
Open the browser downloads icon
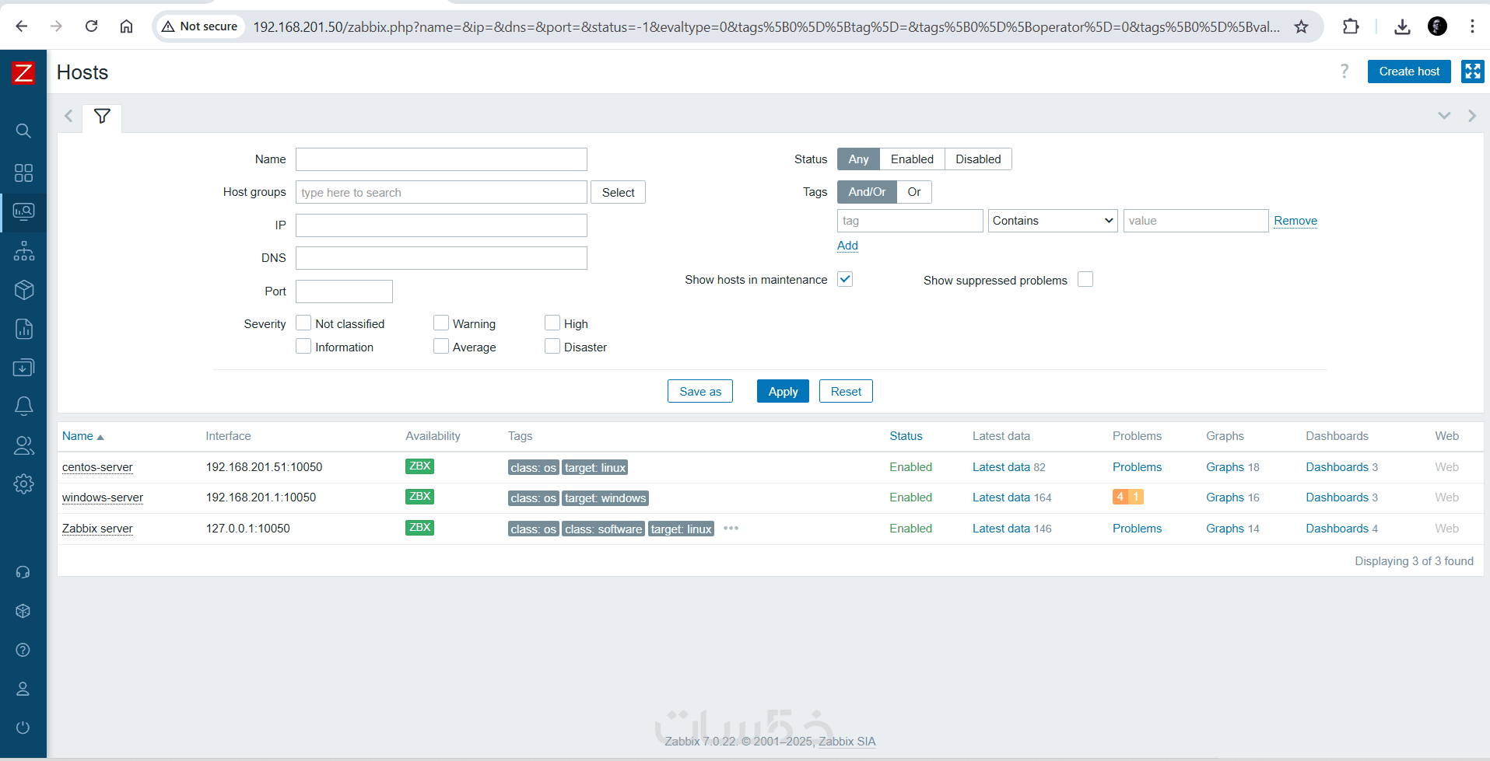coord(1402,26)
